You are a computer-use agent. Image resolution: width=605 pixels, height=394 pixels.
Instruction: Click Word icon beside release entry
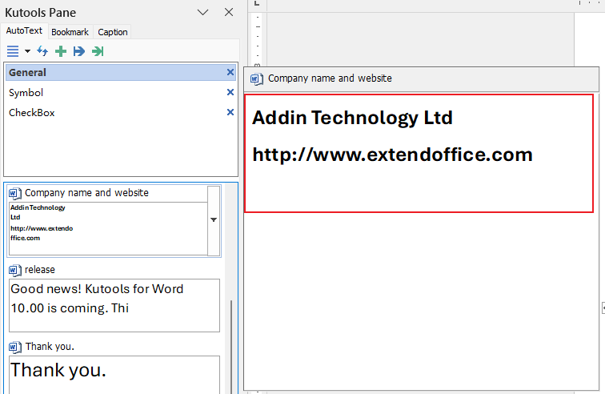click(x=15, y=270)
